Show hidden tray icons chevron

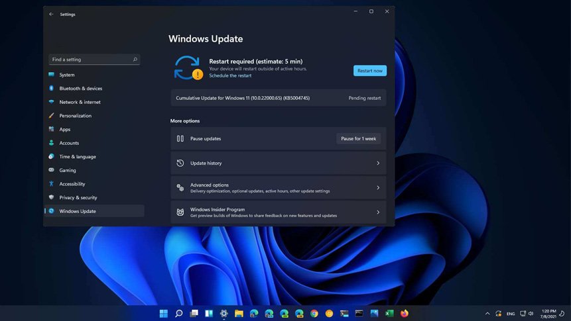[x=487, y=314]
